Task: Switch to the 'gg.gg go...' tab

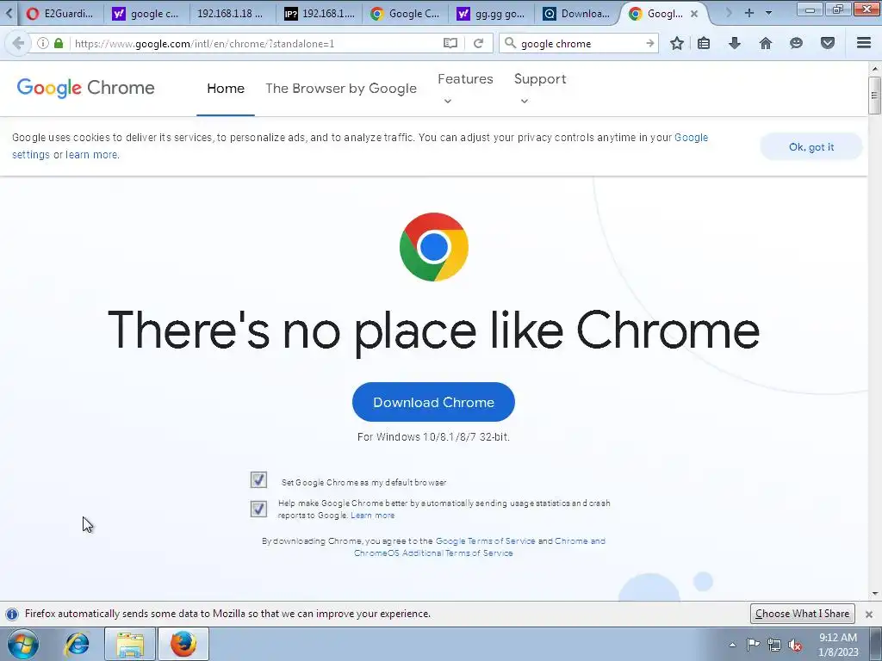Action: (492, 14)
